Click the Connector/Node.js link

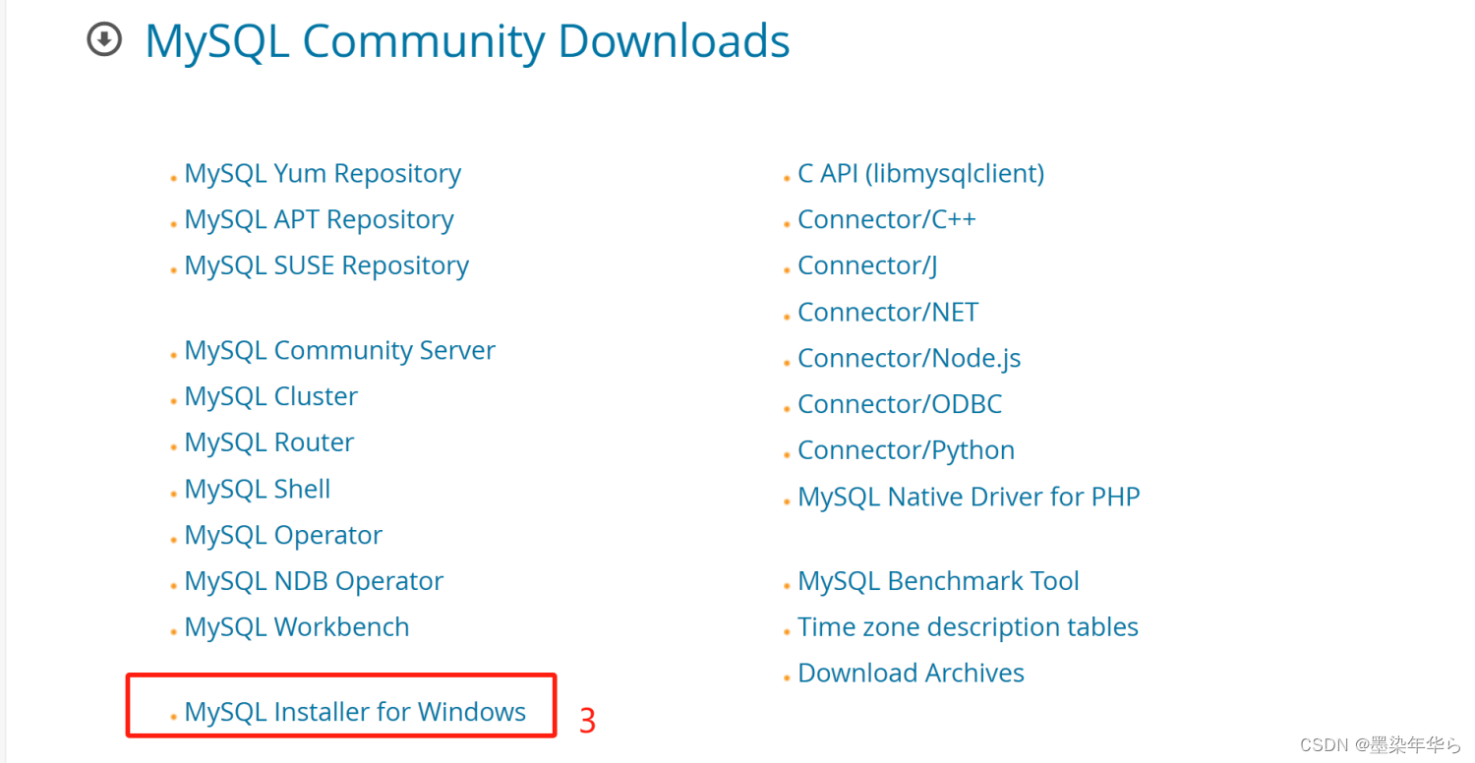pos(910,359)
